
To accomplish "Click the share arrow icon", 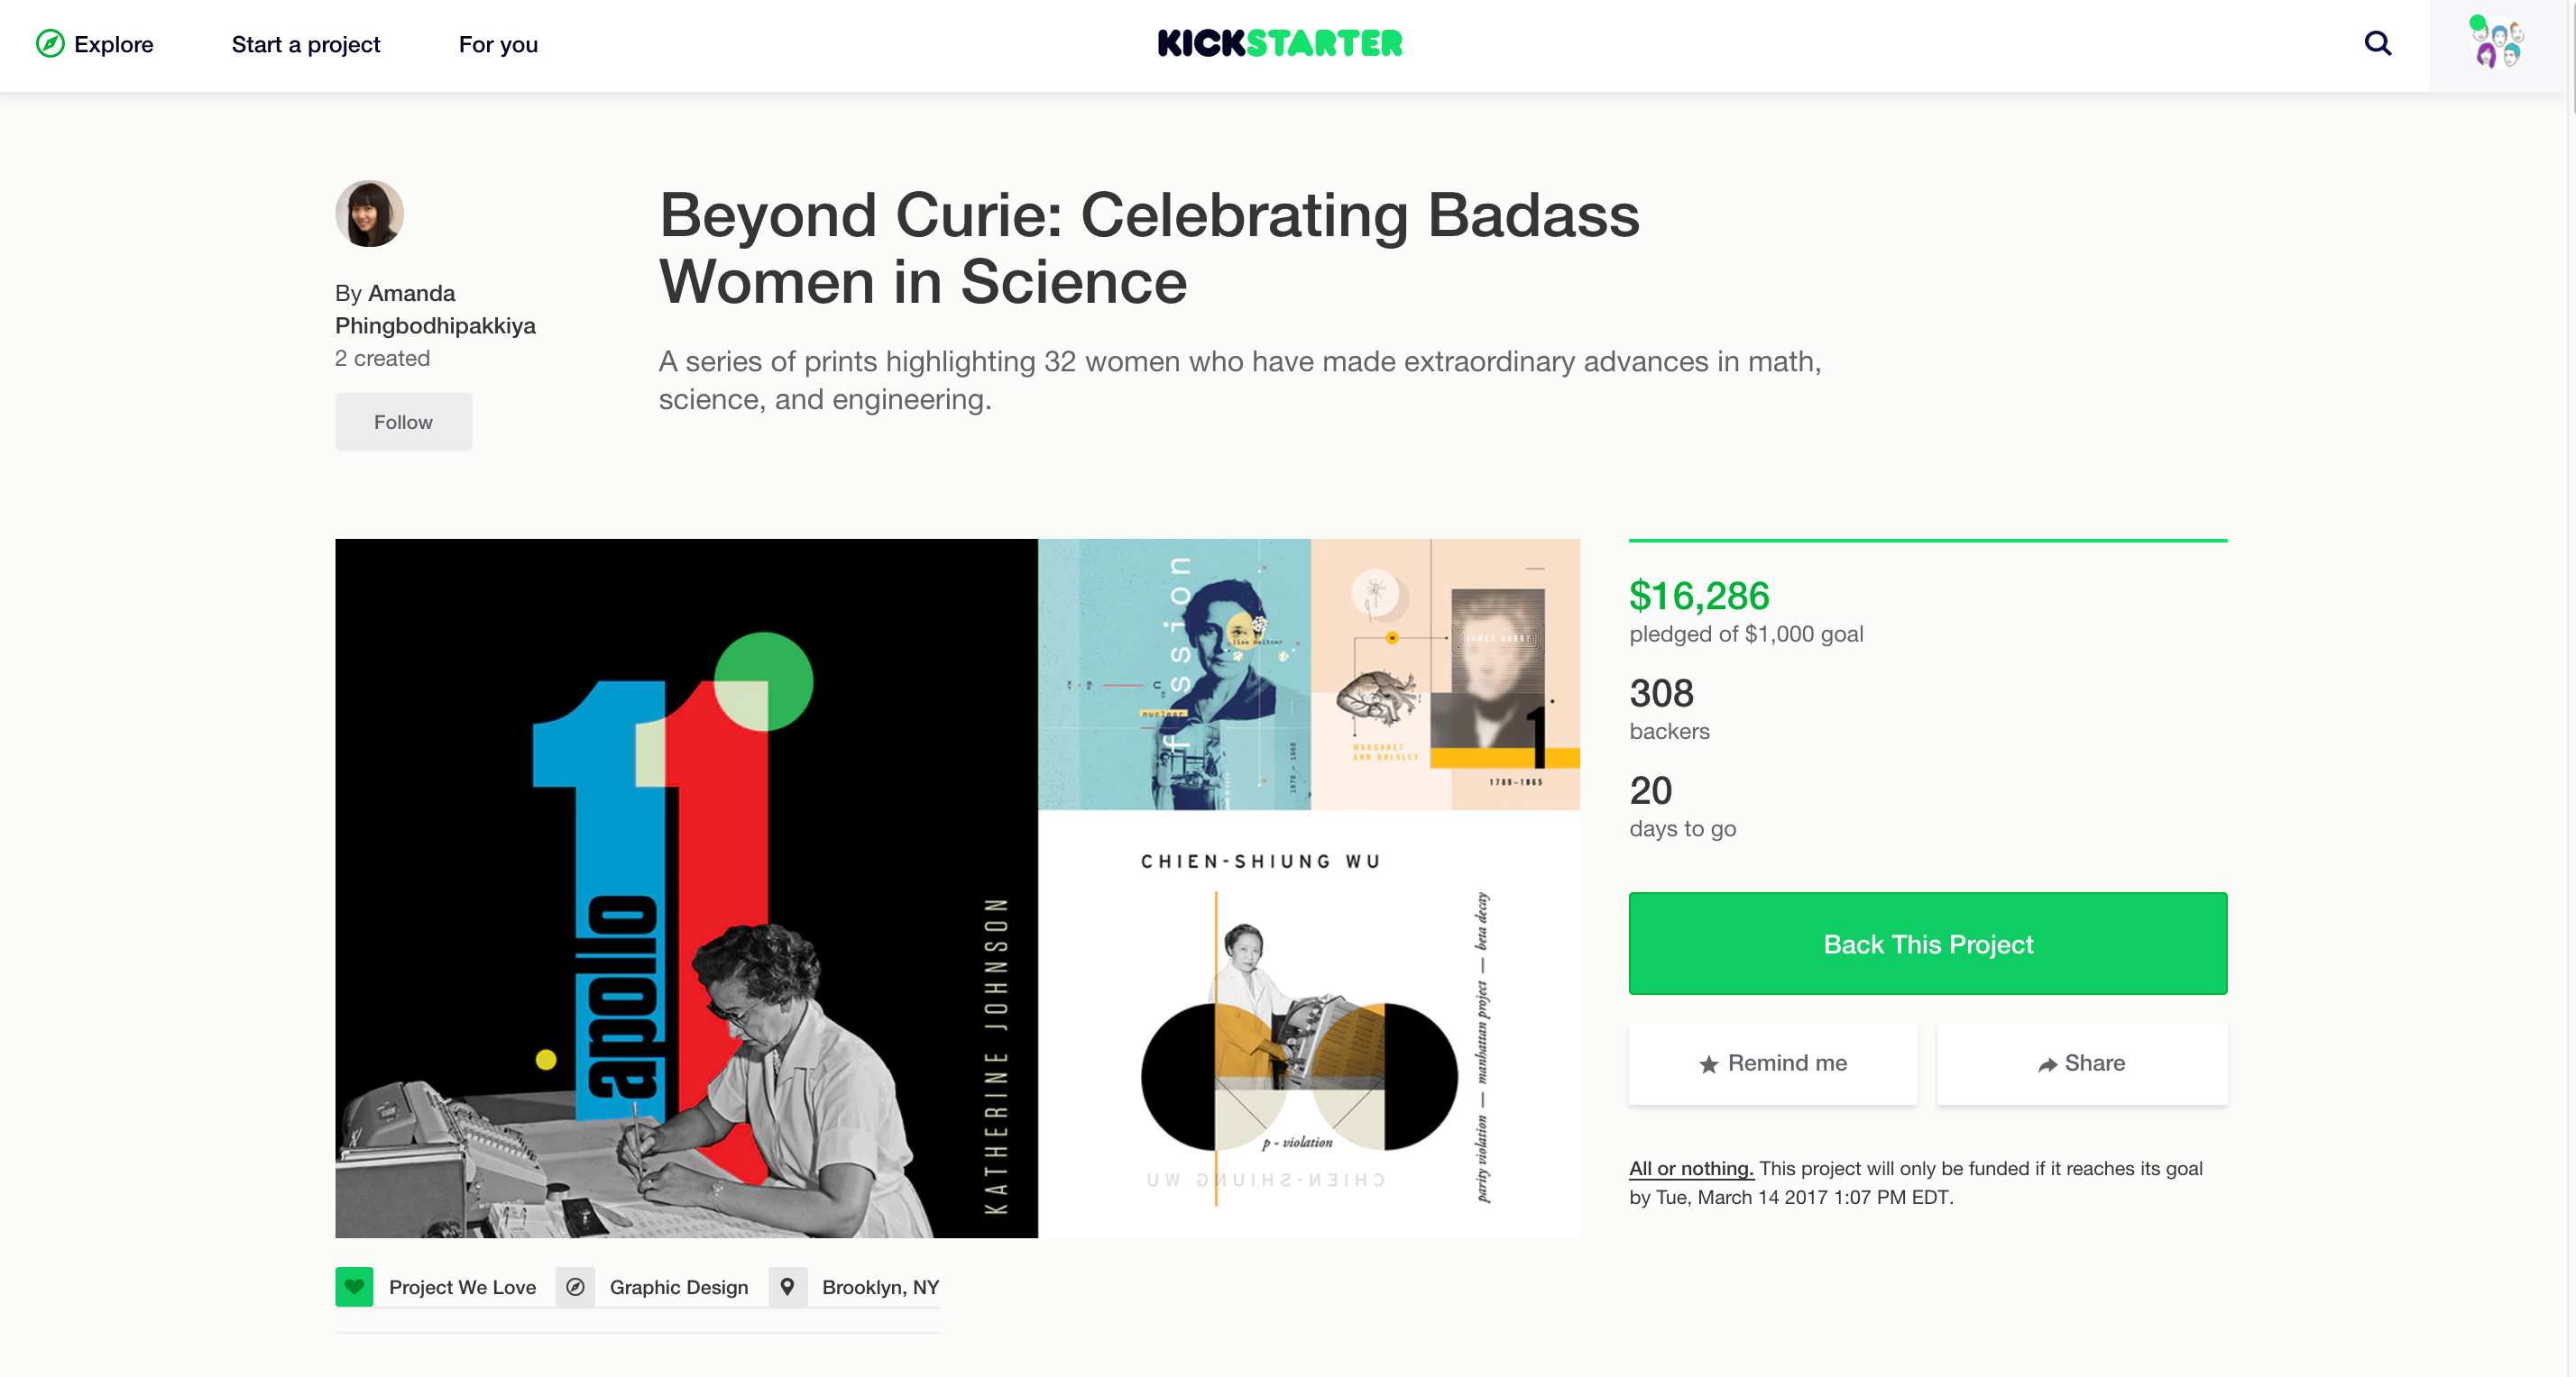I will point(2047,1064).
